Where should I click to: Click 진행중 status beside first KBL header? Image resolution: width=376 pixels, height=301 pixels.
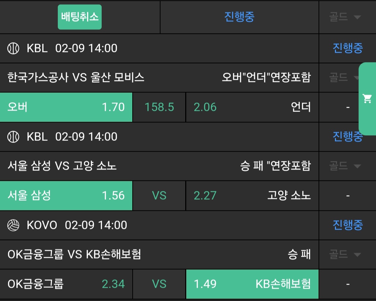click(x=347, y=48)
